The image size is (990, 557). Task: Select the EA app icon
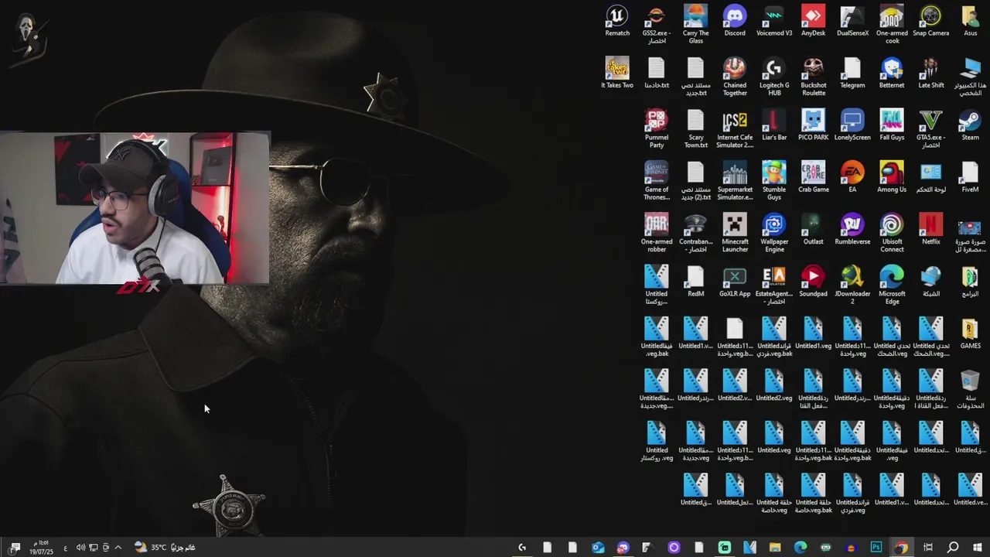click(852, 176)
